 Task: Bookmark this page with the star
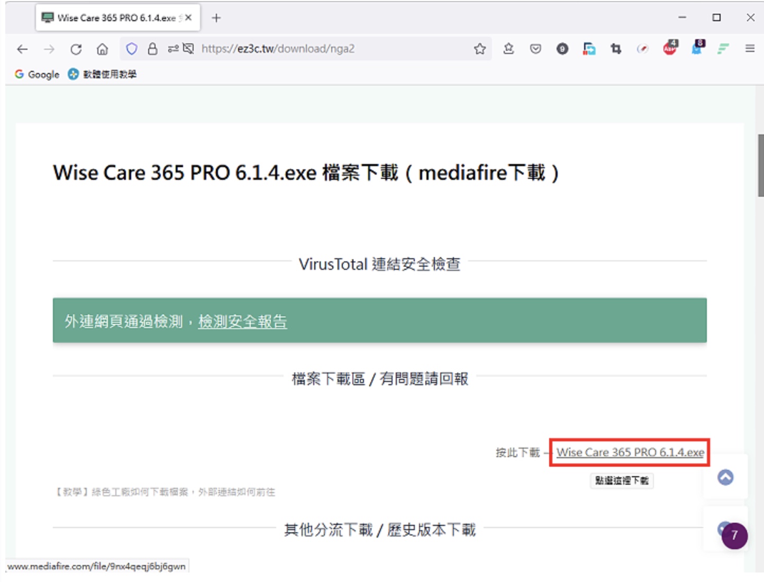(x=480, y=49)
